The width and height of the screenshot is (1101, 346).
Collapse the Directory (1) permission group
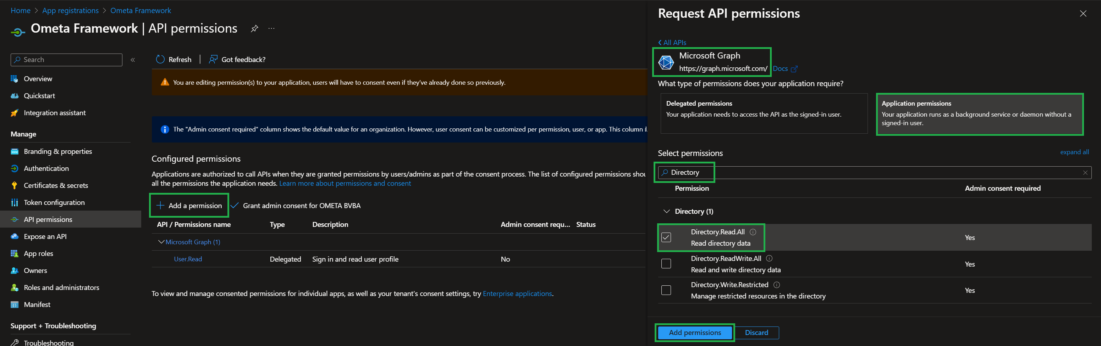pos(666,211)
